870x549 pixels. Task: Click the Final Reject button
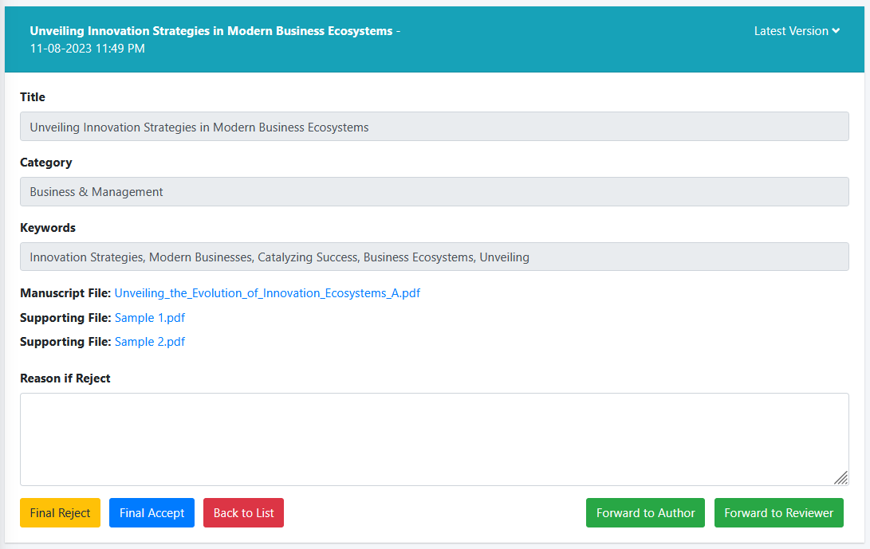(x=60, y=512)
